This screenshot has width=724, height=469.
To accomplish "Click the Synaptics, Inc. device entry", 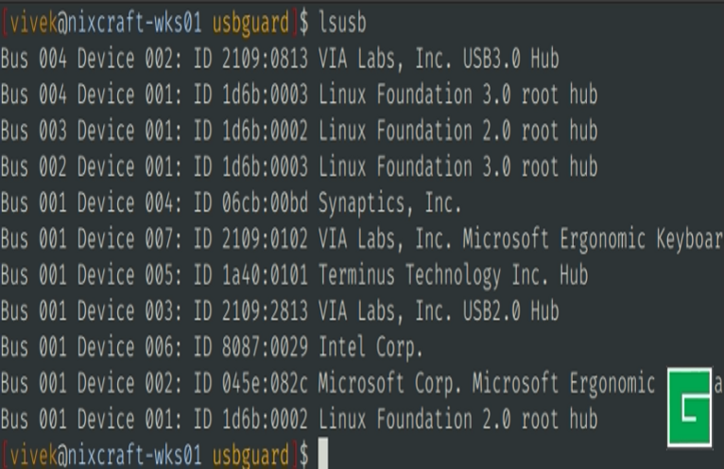I will coord(389,203).
